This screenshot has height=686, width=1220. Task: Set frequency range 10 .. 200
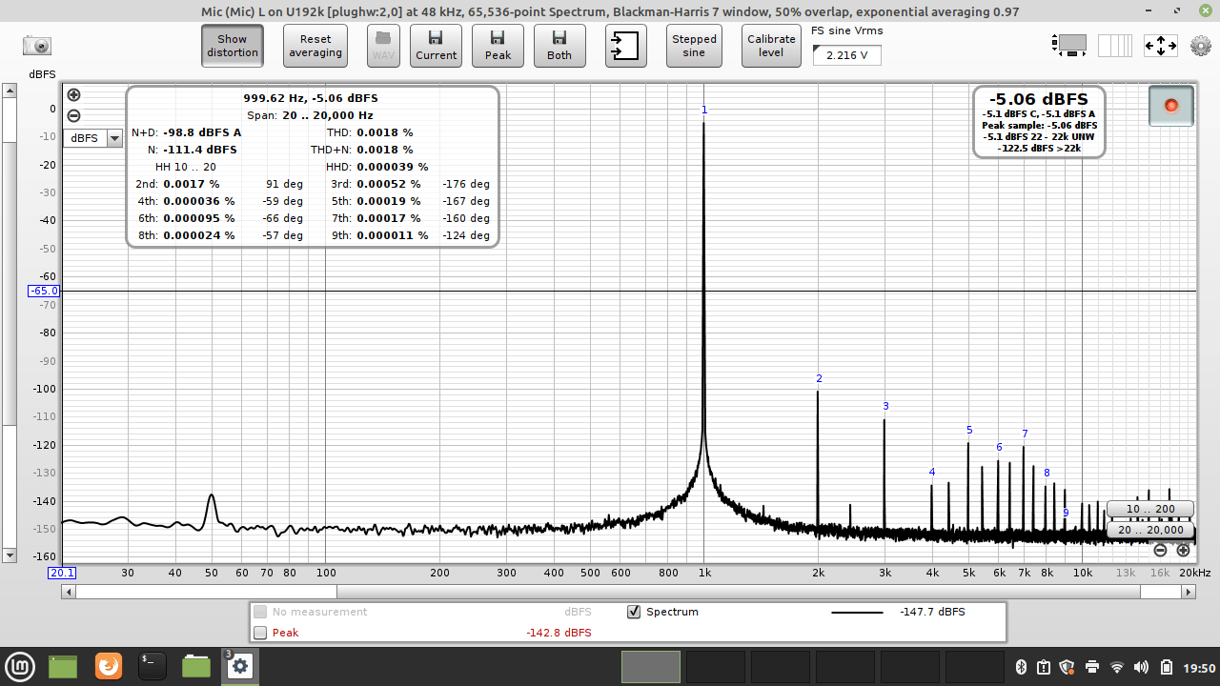click(1149, 509)
